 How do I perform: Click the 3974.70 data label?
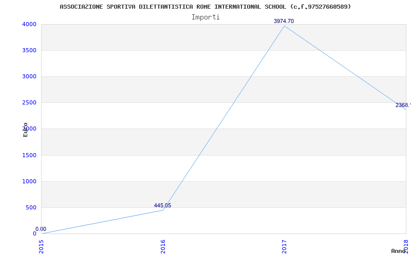coord(284,21)
